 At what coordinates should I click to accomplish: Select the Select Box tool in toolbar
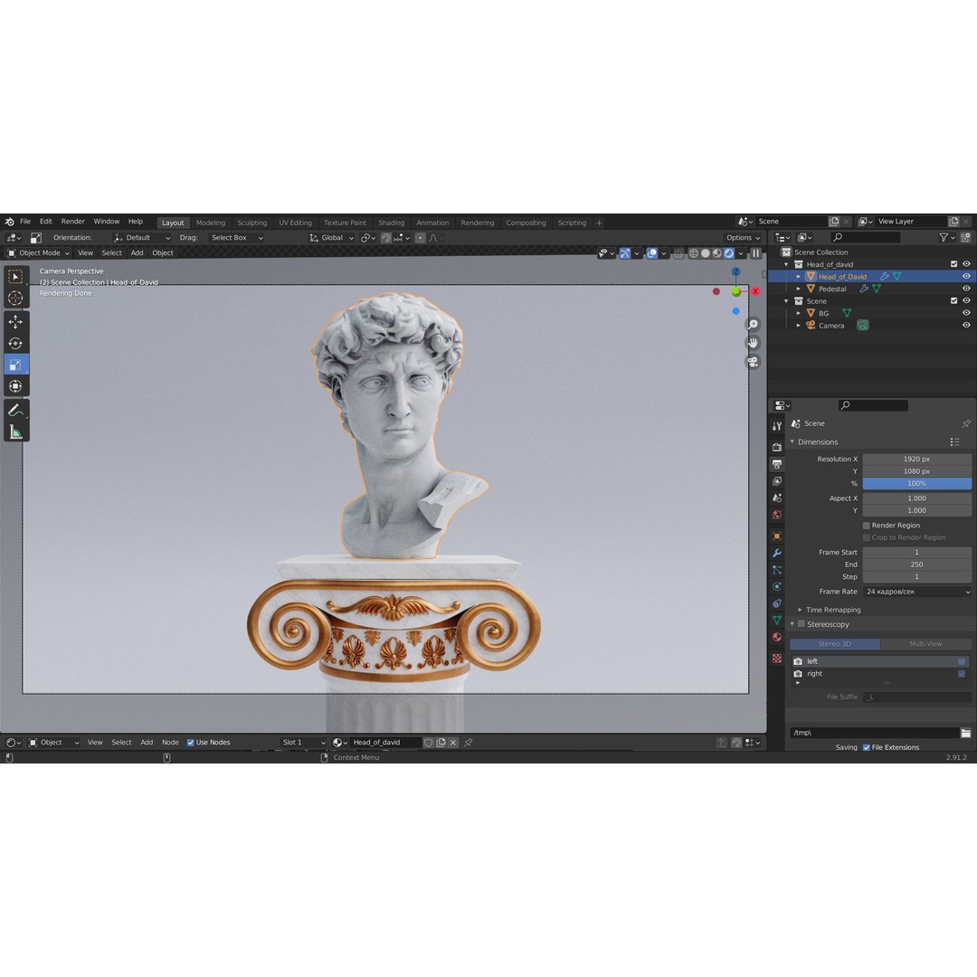point(15,277)
